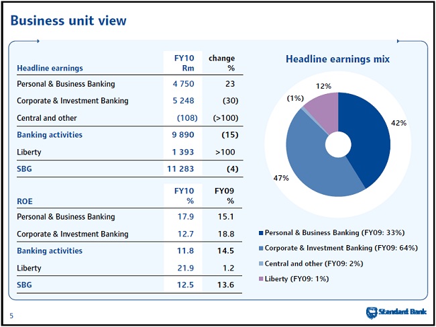Click the SBG change value '(4)'
Screen dimensions: 436x327
coord(233,169)
